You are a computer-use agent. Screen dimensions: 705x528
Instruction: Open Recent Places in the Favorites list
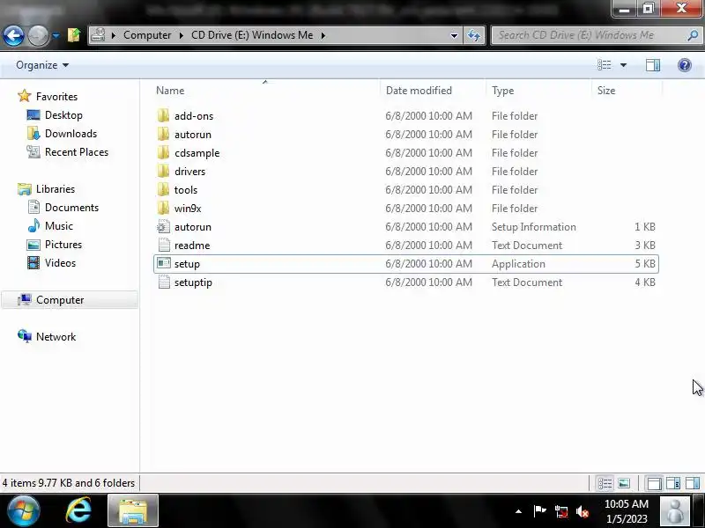[77, 151]
